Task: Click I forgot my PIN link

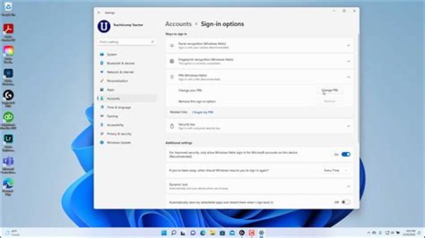Action: point(202,113)
